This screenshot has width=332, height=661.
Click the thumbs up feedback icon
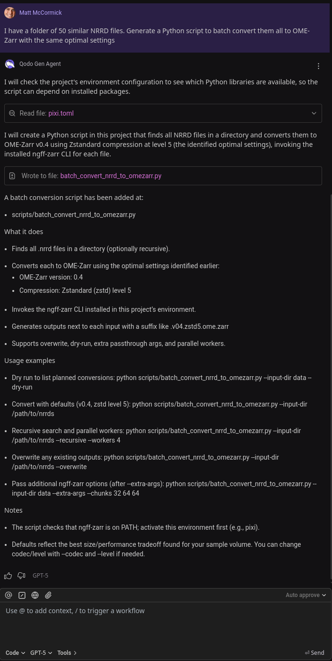tap(8, 576)
